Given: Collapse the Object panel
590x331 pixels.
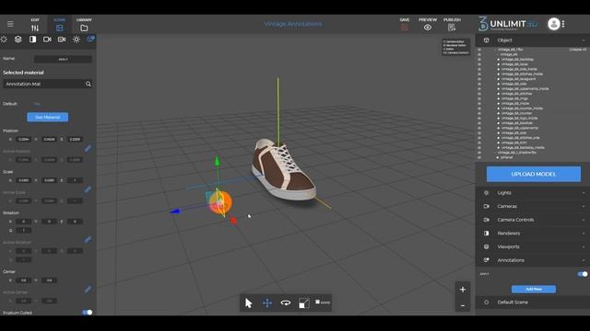Looking at the screenshot, I should tap(584, 40).
